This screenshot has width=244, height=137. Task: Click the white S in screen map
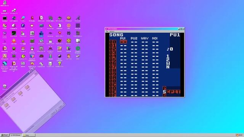click(x=164, y=92)
